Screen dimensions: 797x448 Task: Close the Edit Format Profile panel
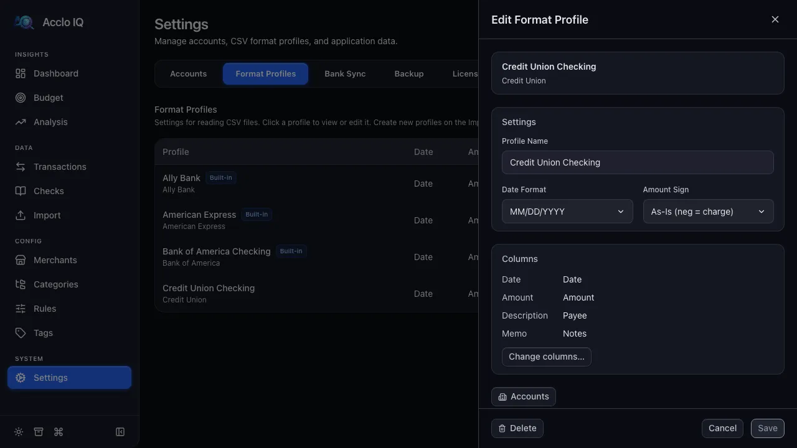(x=775, y=19)
